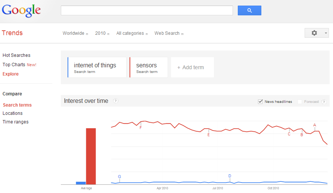Click the blue search magnifier button
Screen dimensions: 333x193
pos(249,10)
